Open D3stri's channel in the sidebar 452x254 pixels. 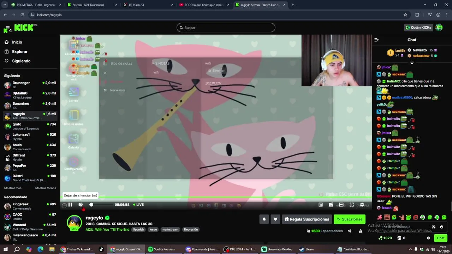tap(30, 178)
